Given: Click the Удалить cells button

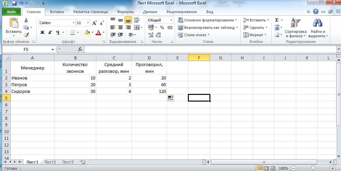Looking at the screenshot, I should pyautogui.click(x=255, y=27).
